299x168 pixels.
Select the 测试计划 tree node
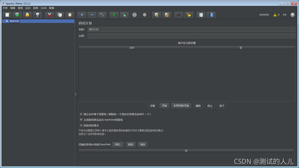(14, 21)
